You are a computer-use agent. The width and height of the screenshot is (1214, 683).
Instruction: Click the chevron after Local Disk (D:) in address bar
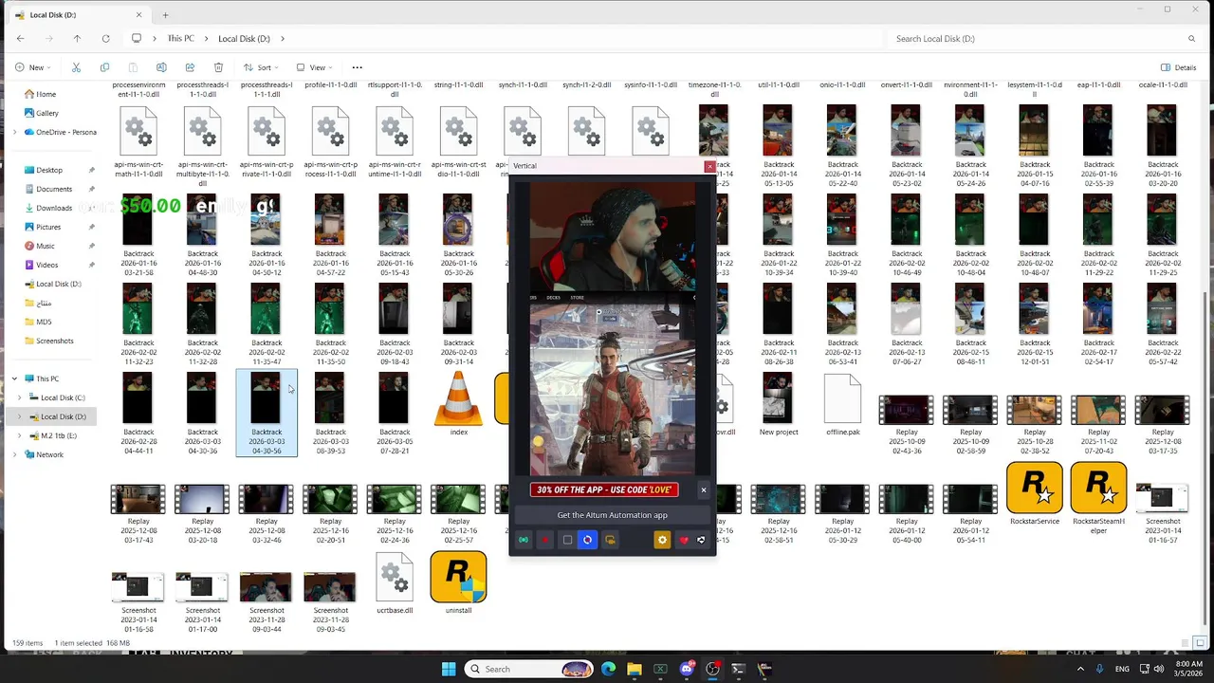click(x=282, y=39)
